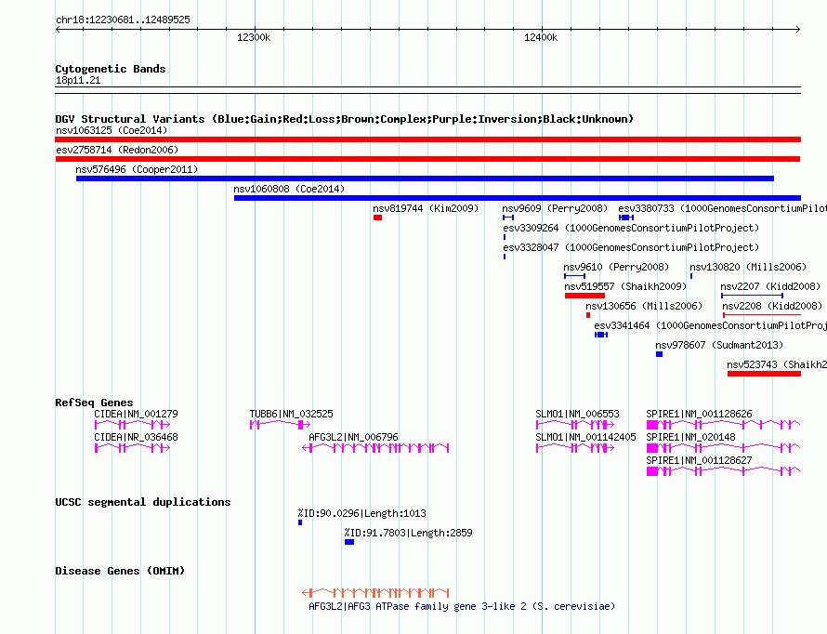Click the nsv1060808 (Coe2014) text label
827x634 pixels.
(x=289, y=189)
